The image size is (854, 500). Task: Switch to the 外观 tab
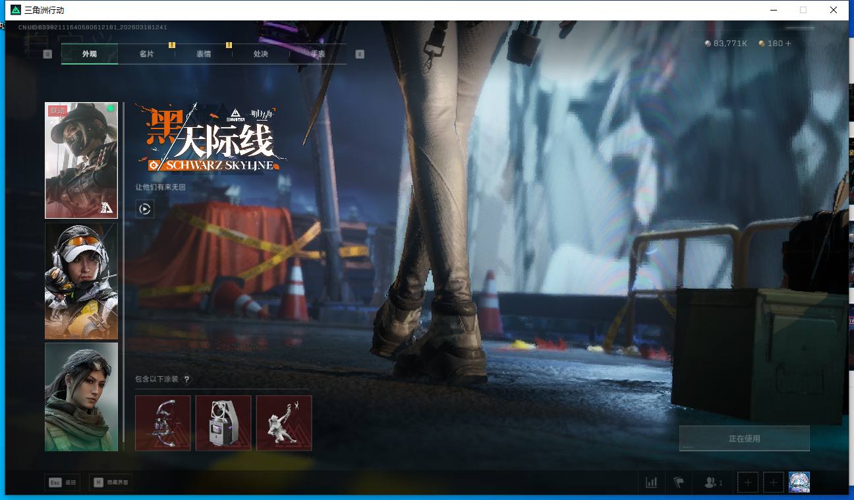point(90,54)
